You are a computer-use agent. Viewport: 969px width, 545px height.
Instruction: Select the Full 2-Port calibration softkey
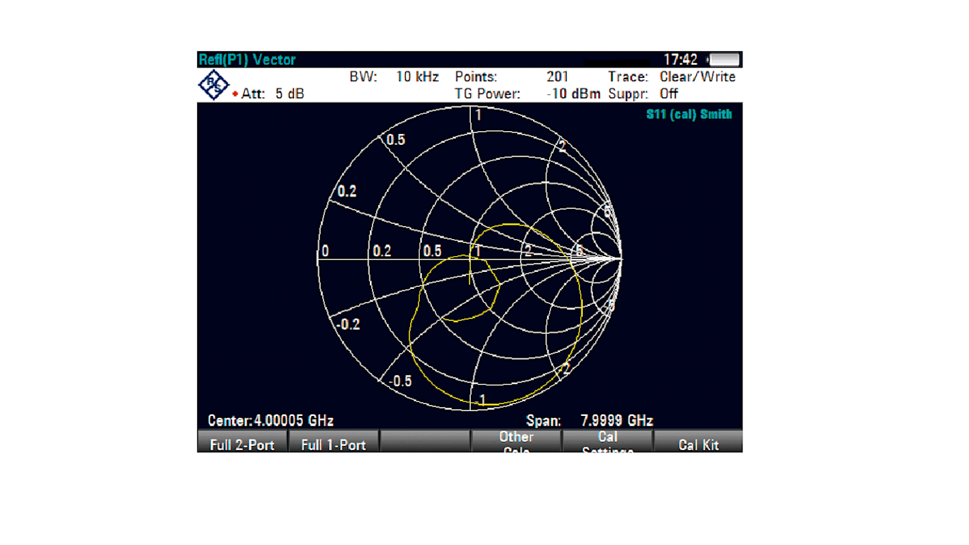pyautogui.click(x=242, y=441)
